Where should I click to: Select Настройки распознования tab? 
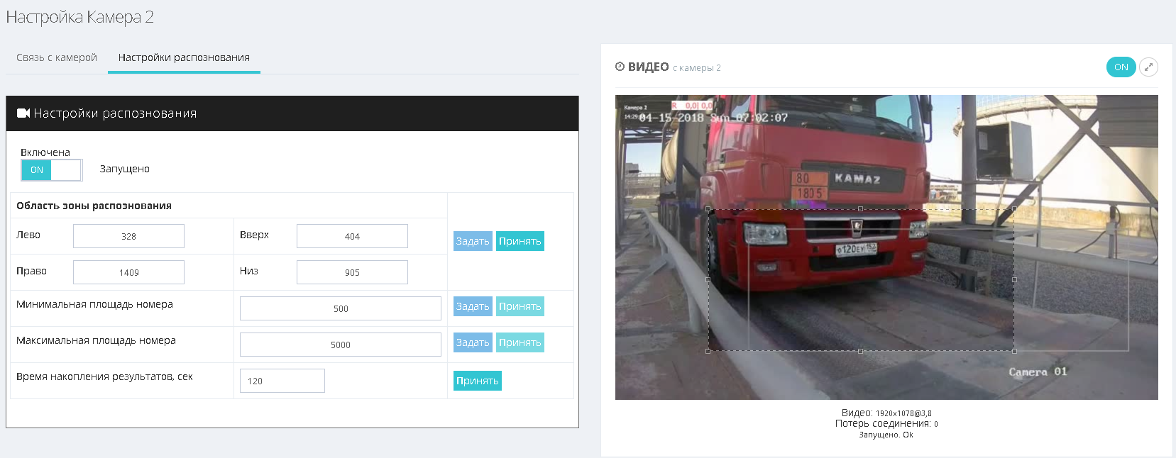[184, 57]
